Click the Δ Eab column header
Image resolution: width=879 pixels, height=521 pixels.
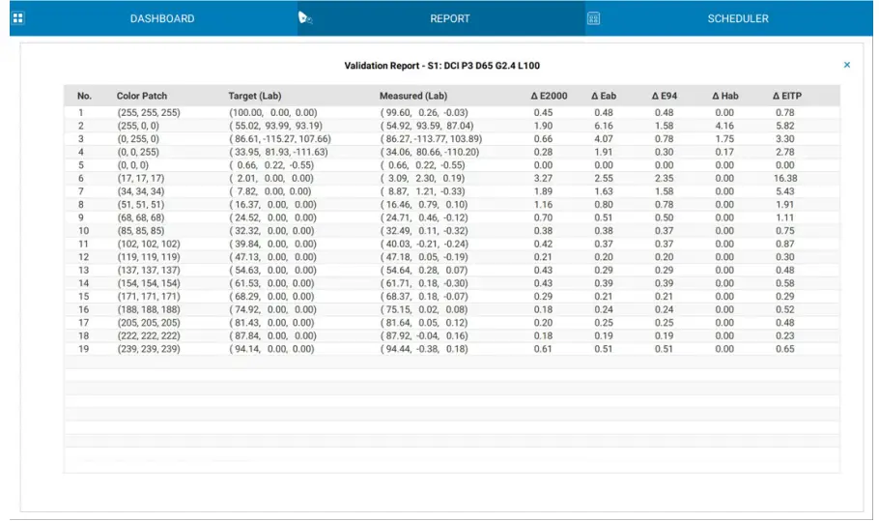point(603,96)
